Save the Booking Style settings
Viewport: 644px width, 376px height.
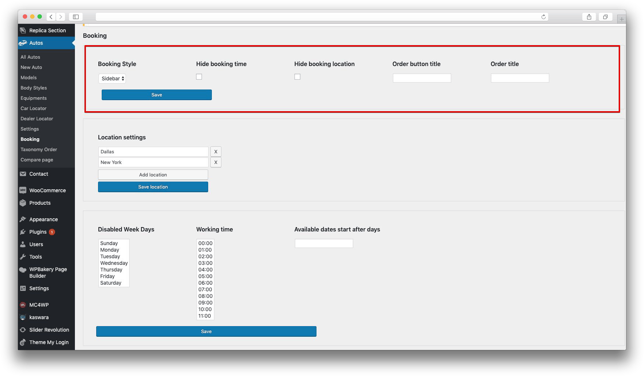pos(157,95)
